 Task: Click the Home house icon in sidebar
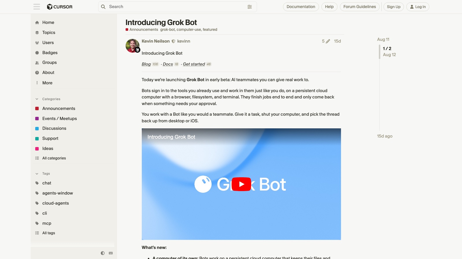tap(37, 22)
